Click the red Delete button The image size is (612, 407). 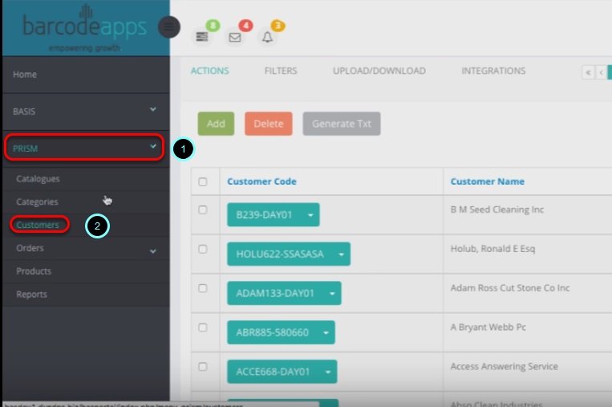click(269, 124)
